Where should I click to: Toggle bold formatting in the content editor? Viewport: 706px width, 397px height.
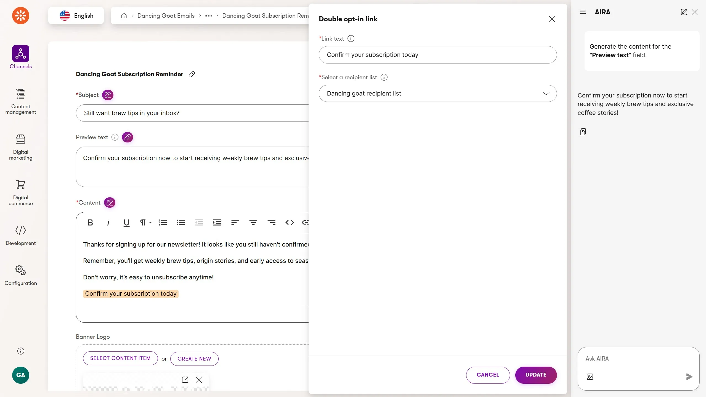pyautogui.click(x=90, y=223)
